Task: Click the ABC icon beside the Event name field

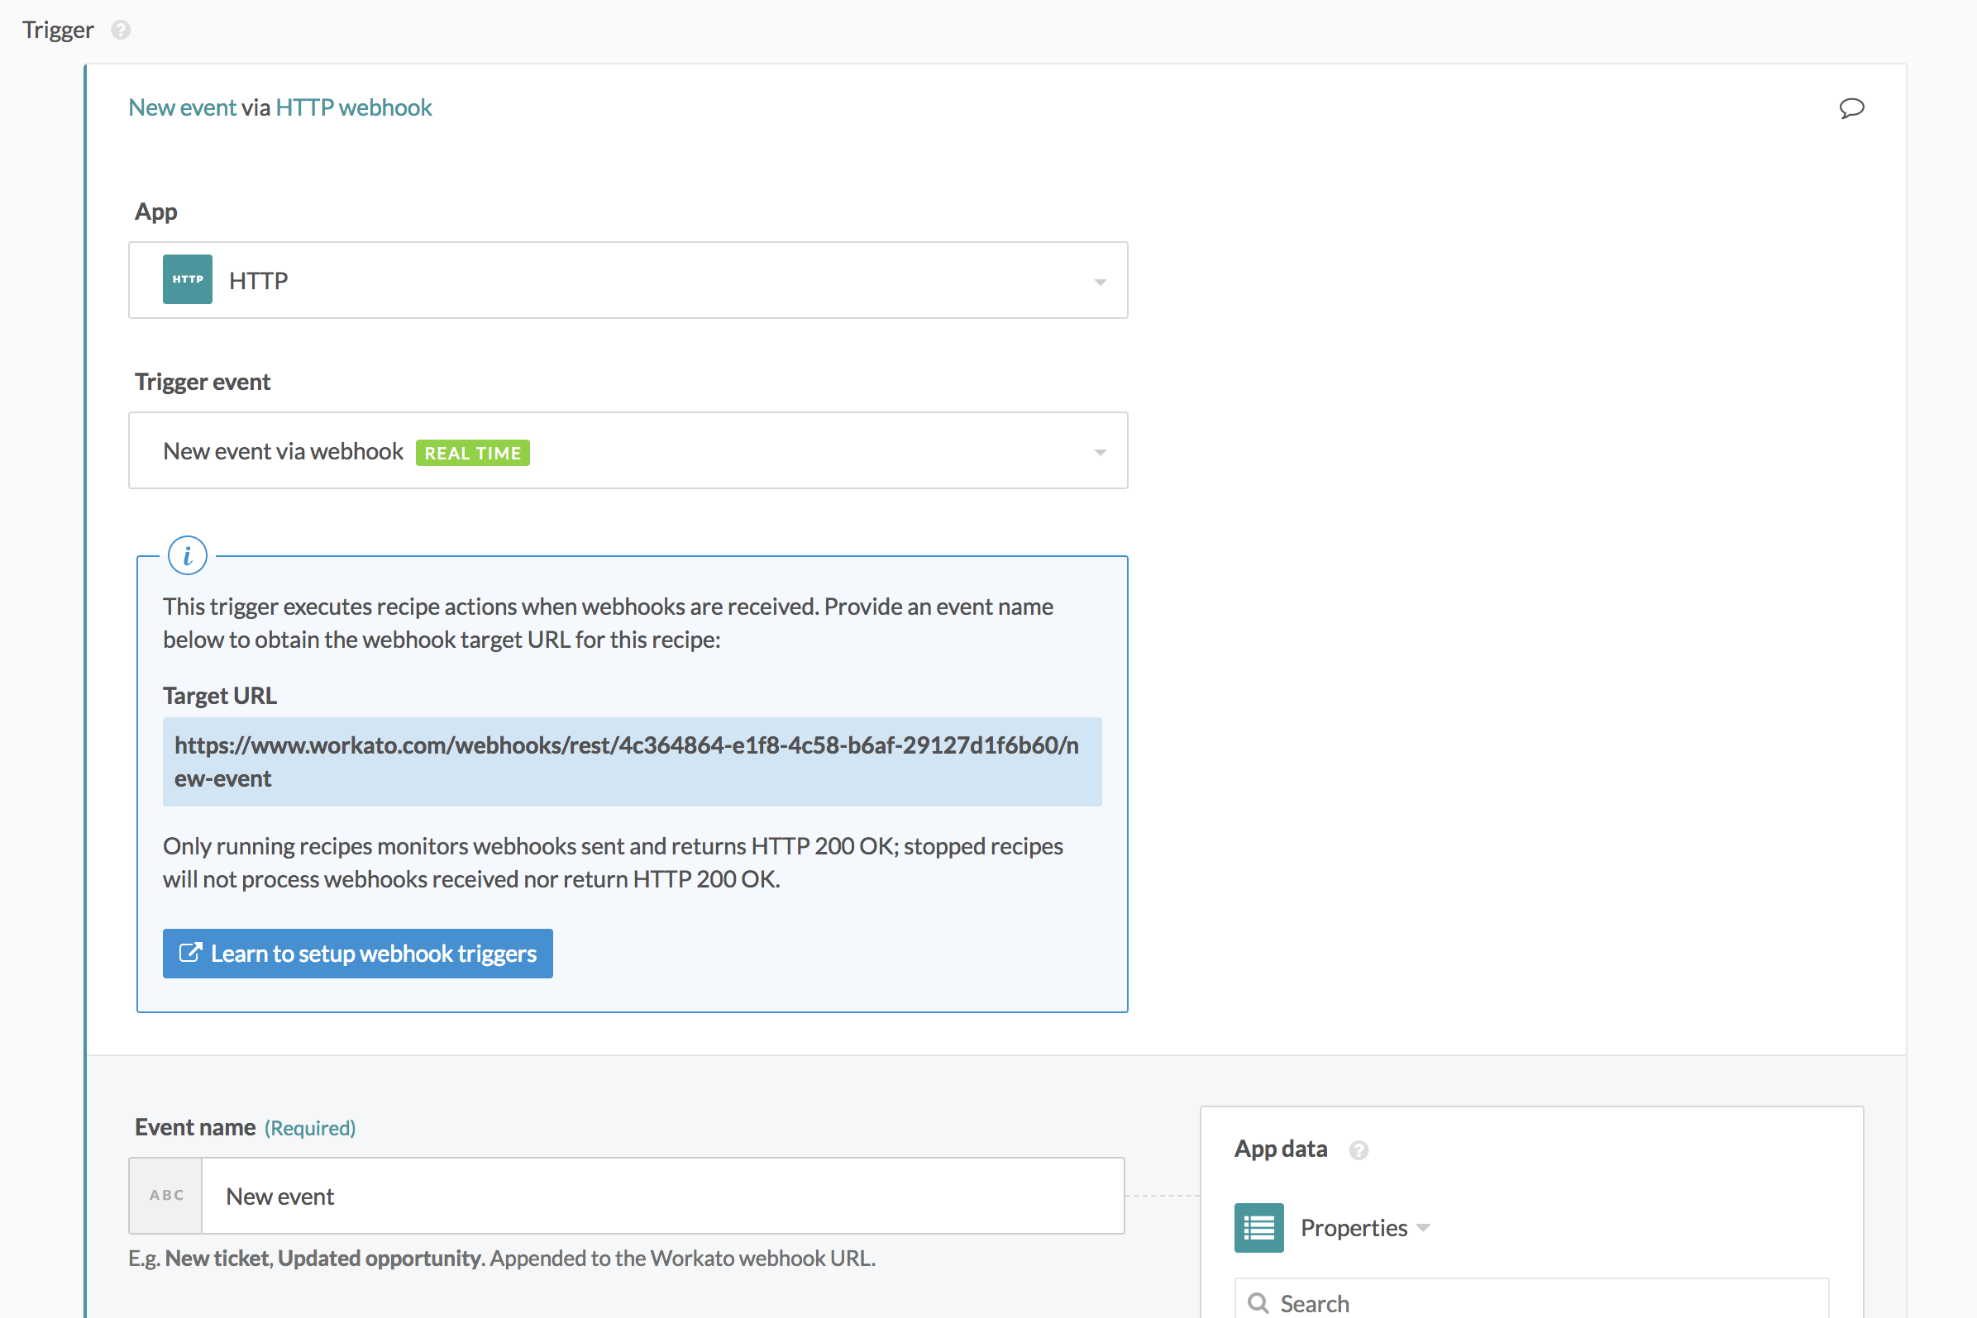Action: tap(165, 1194)
